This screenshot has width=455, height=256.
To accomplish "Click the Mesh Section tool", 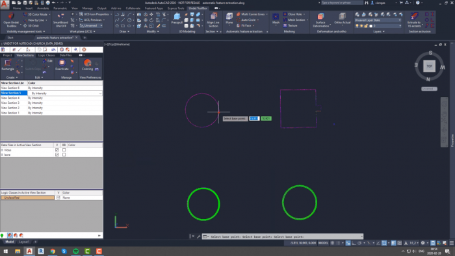I will [x=294, y=19].
